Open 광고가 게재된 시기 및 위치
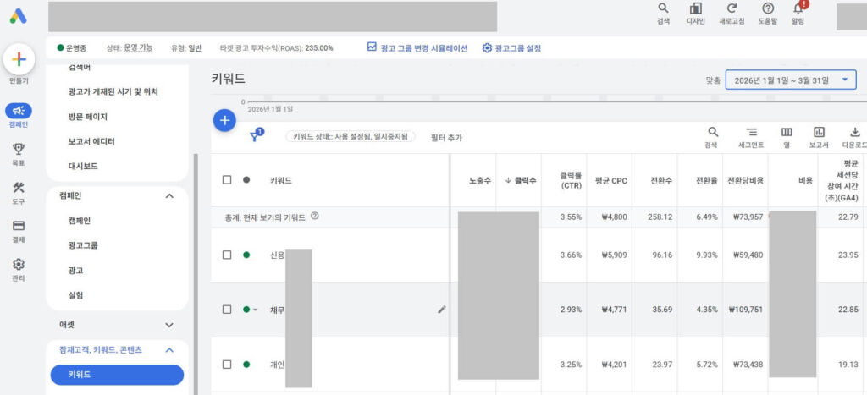The height and width of the screenshot is (395, 867). 113,91
